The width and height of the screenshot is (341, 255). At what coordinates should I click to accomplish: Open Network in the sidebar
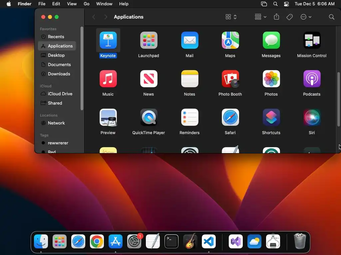(57, 123)
